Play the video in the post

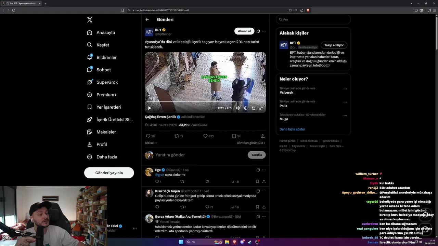[150, 108]
